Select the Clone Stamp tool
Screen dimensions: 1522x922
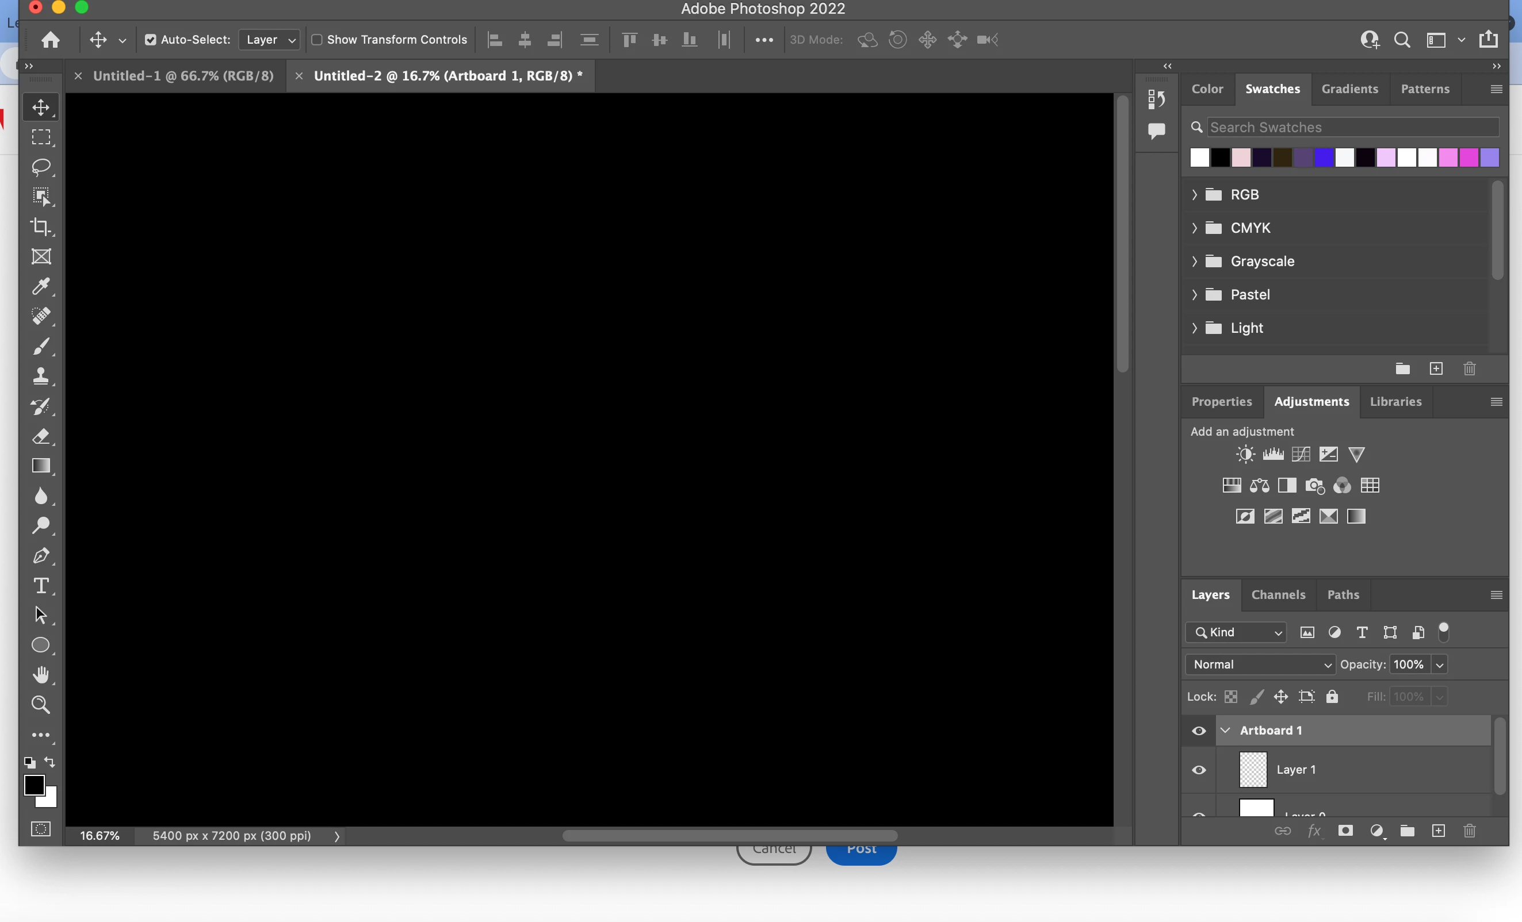41,376
